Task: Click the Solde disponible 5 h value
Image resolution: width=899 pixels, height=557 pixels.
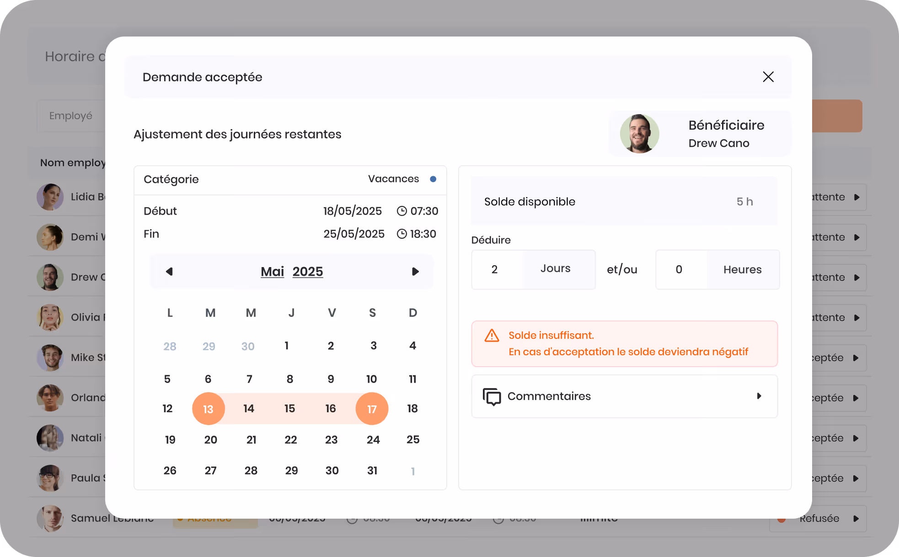Action: [744, 202]
